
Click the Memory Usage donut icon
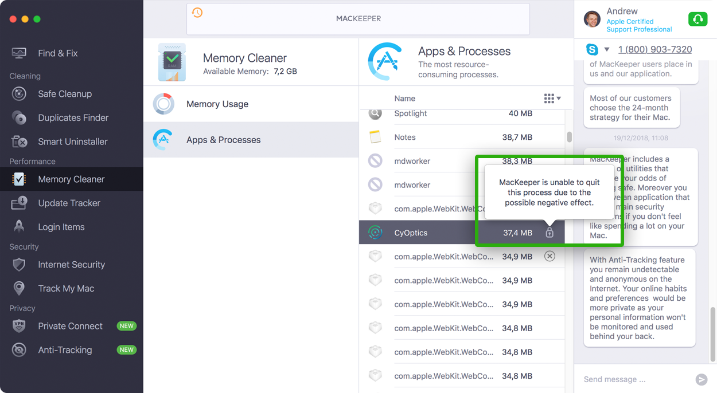163,104
